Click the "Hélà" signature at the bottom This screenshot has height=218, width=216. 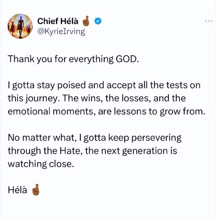pyautogui.click(x=18, y=190)
